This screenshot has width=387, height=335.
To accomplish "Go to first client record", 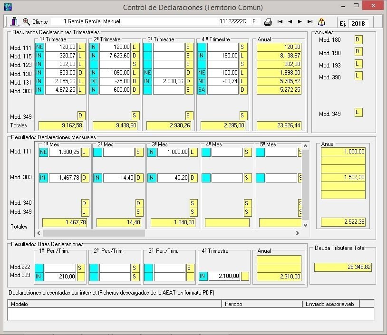I will [x=280, y=22].
